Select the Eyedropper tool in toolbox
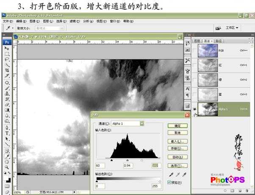 click(7, 156)
